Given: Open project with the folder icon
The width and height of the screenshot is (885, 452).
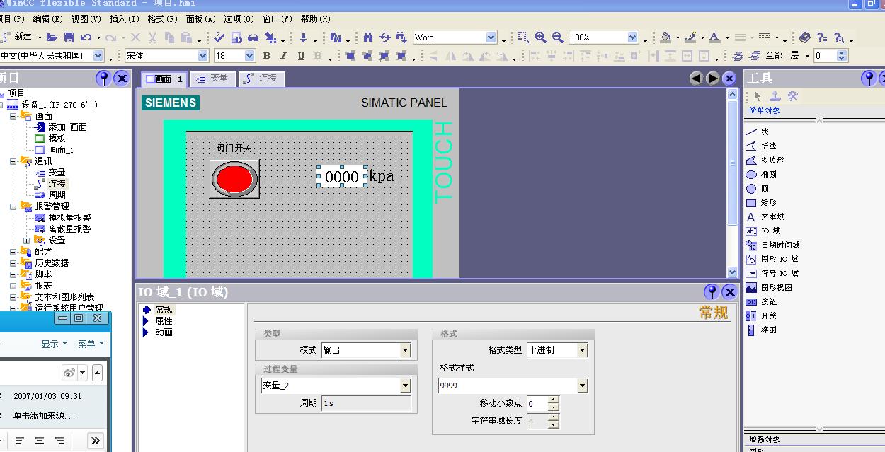Looking at the screenshot, I should coord(52,37).
